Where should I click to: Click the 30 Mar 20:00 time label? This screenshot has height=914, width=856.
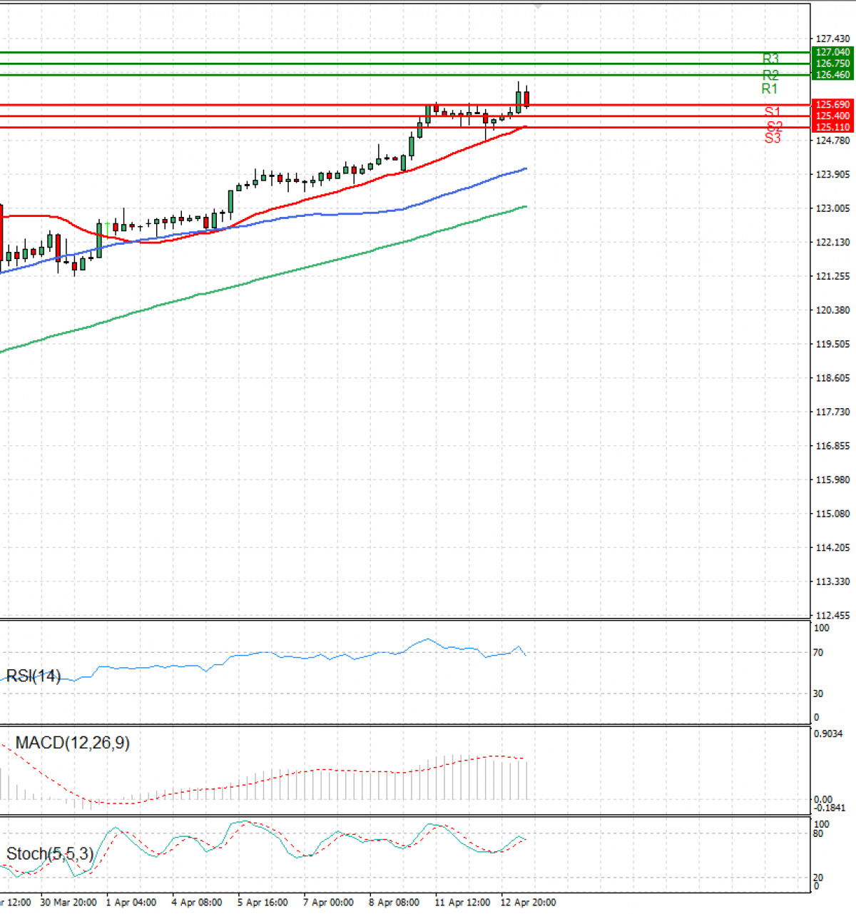point(68,903)
